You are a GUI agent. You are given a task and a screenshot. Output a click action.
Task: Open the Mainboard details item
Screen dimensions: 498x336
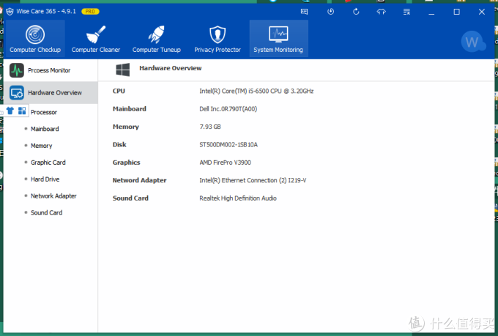[45, 129]
